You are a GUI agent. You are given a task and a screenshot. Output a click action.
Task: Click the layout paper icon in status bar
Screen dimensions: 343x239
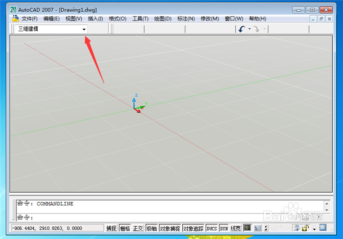[257, 228]
